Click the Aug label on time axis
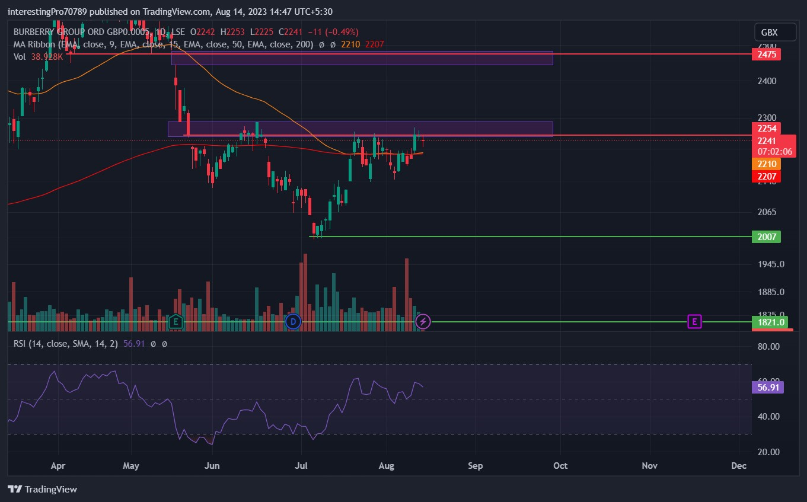This screenshot has height=502, width=807. pyautogui.click(x=387, y=466)
